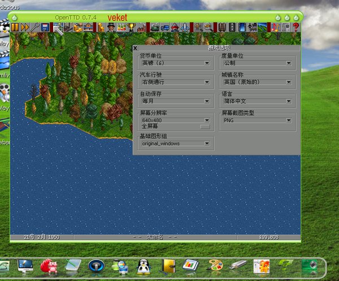Open the chart document dock icon
This screenshot has width=339, height=281.
pyautogui.click(x=190, y=265)
